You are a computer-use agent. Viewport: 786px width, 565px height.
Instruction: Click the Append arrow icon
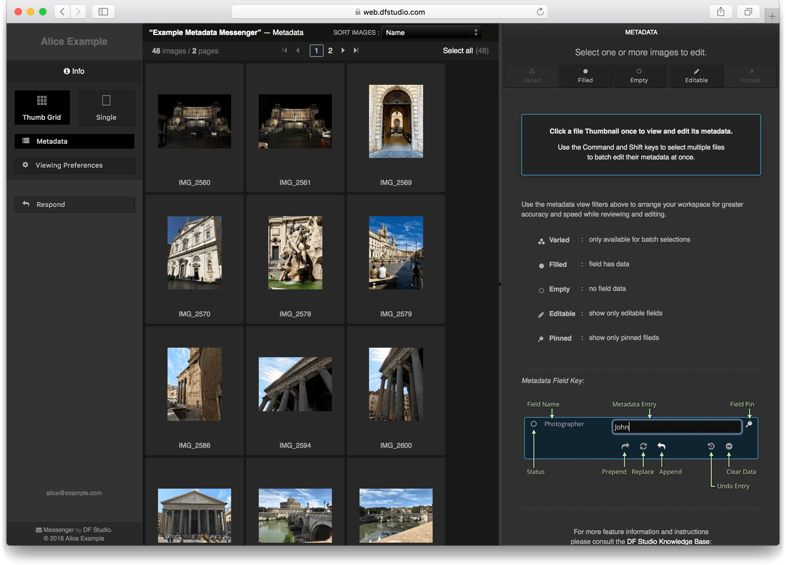coord(661,446)
